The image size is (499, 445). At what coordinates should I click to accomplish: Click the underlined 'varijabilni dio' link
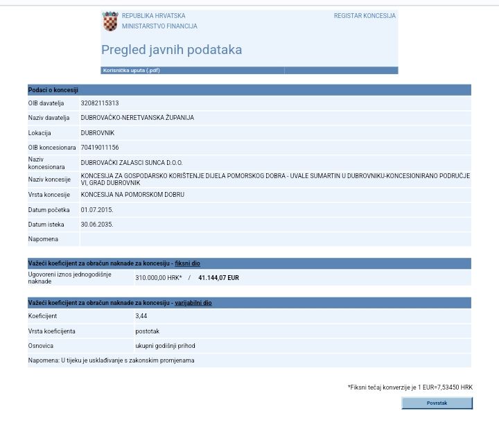coord(193,303)
